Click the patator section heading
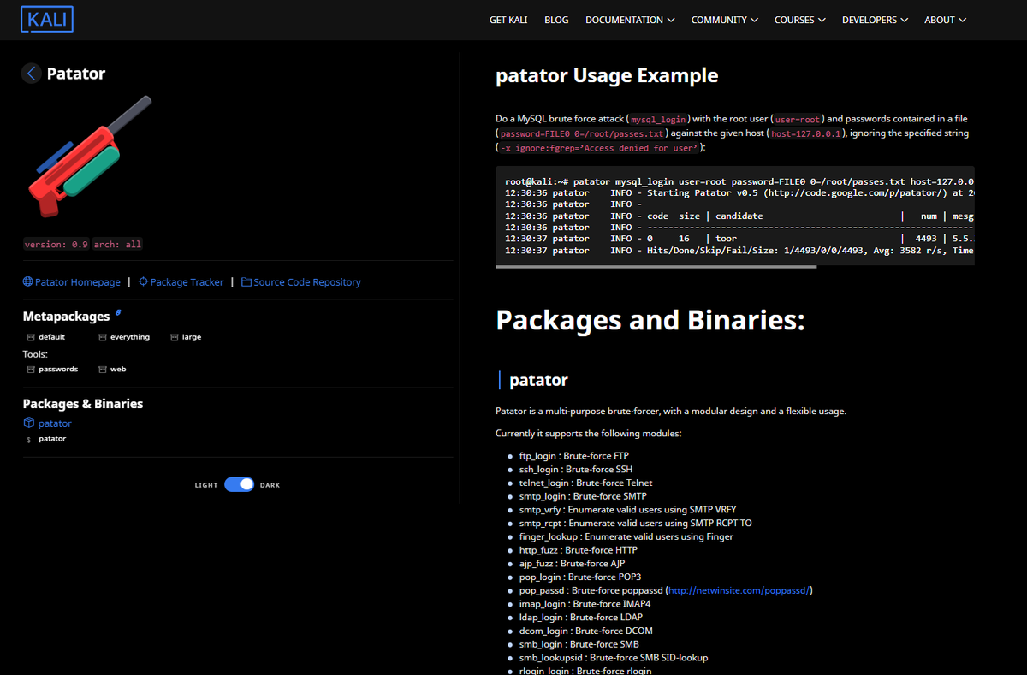Image resolution: width=1027 pixels, height=675 pixels. 538,380
